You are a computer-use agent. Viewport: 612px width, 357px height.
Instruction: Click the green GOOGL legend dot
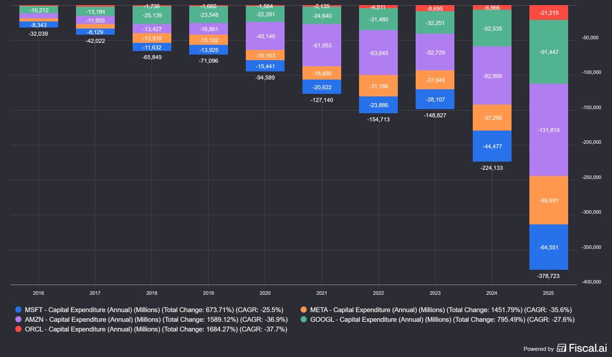pyautogui.click(x=304, y=319)
